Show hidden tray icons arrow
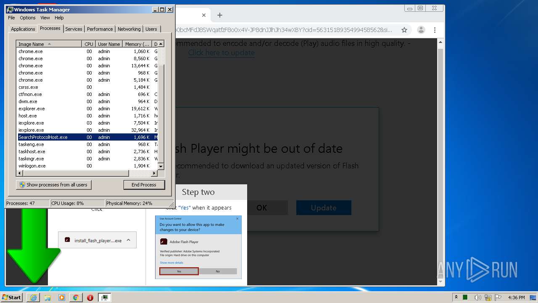The image size is (538, 303). [x=456, y=297]
